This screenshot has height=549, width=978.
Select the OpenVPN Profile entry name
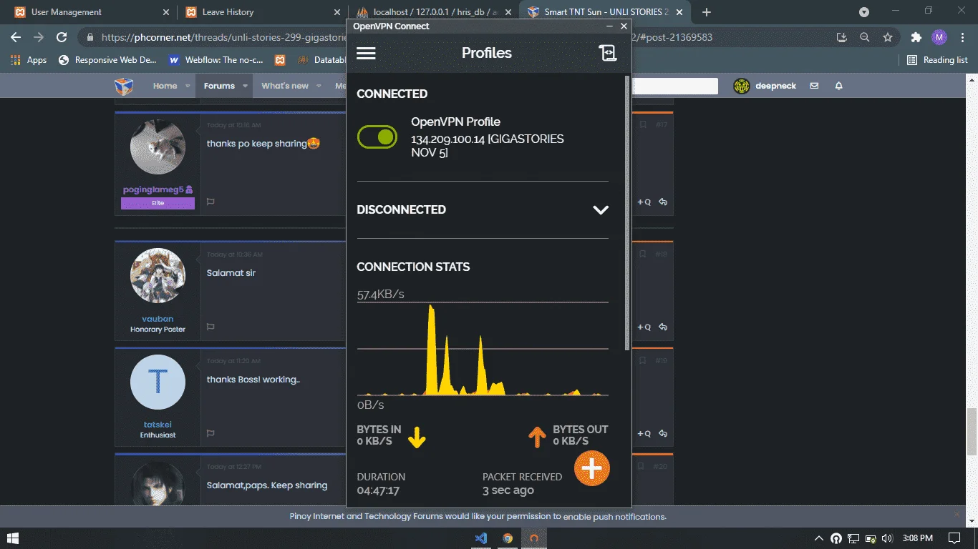pos(455,122)
